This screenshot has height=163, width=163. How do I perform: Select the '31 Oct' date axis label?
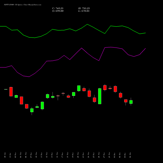tap(10, 155)
